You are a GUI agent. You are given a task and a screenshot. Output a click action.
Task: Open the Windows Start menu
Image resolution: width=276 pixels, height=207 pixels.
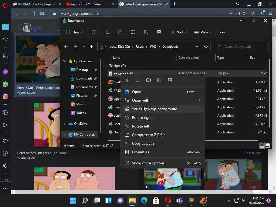[73, 201]
